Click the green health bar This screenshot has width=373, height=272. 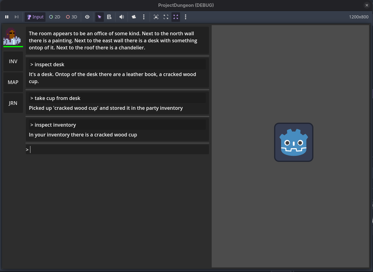[x=13, y=47]
